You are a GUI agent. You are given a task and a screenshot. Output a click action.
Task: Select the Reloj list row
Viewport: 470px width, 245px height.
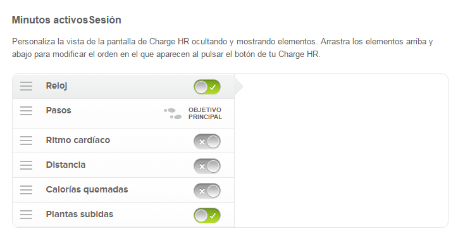123,86
